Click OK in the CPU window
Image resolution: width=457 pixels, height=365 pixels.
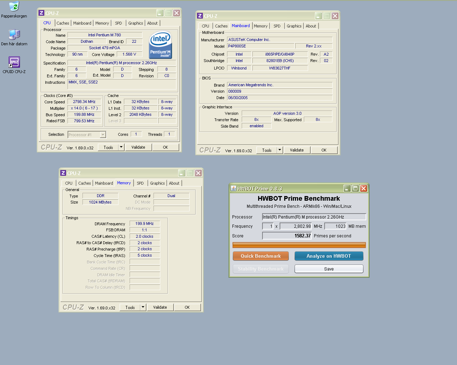[165, 147]
